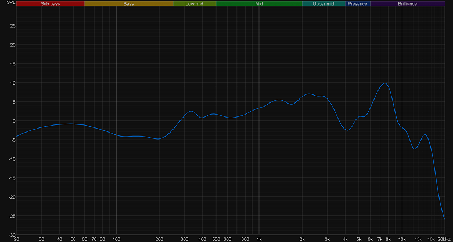This screenshot has height=242, width=453.
Task: Click the 2k frequency label
Action: click(x=302, y=239)
